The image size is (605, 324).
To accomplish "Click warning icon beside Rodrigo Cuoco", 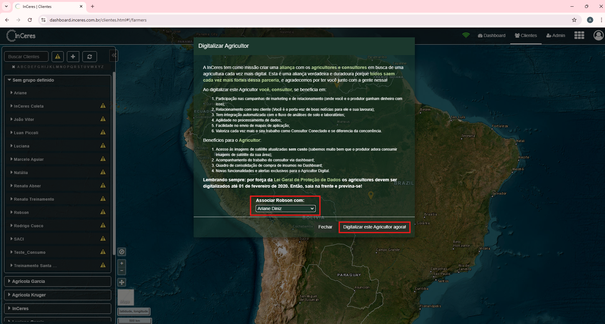I will [103, 225].
